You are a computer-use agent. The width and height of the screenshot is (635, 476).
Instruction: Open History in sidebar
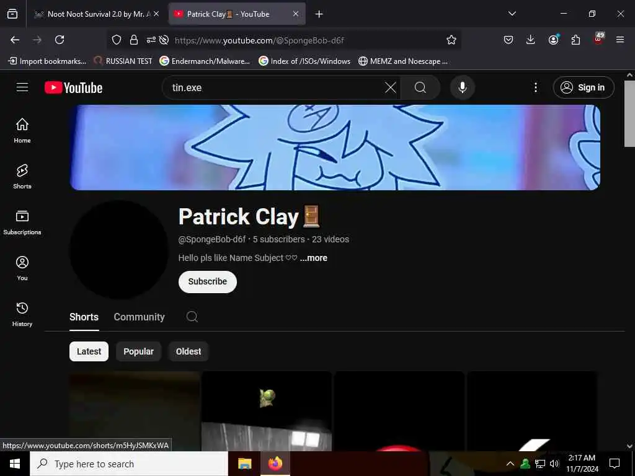pos(22,314)
